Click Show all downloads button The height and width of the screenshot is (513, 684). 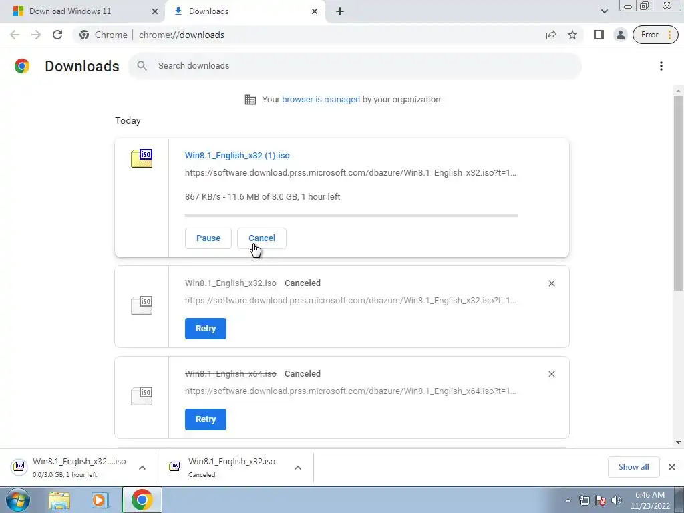[x=633, y=467]
